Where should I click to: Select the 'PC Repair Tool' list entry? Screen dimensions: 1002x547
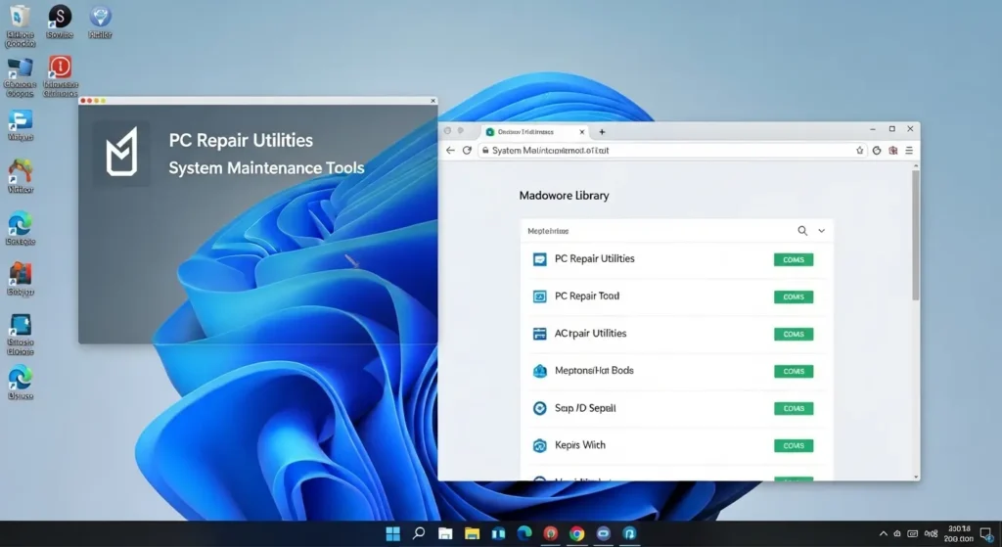point(677,296)
